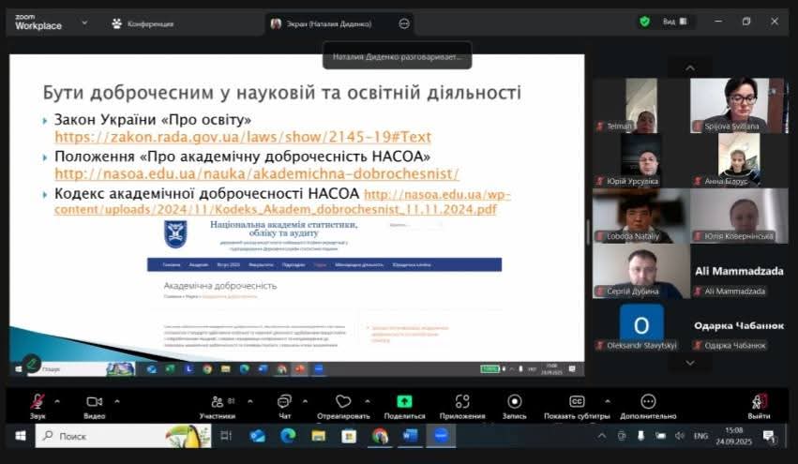Expand audio options arrow next to Звук

[x=57, y=400]
